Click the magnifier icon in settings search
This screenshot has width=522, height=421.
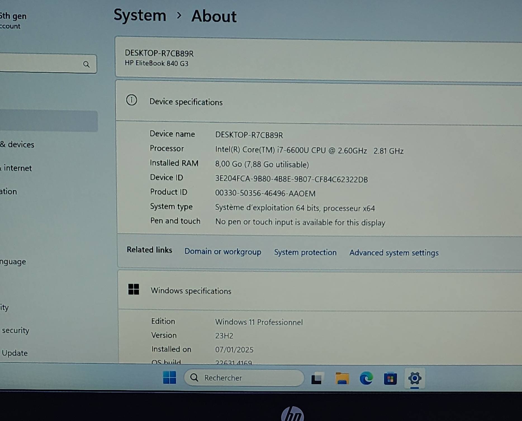point(86,65)
